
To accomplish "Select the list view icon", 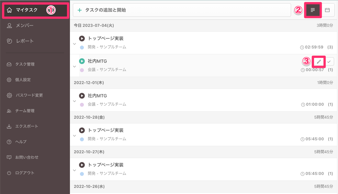I will [313, 10].
